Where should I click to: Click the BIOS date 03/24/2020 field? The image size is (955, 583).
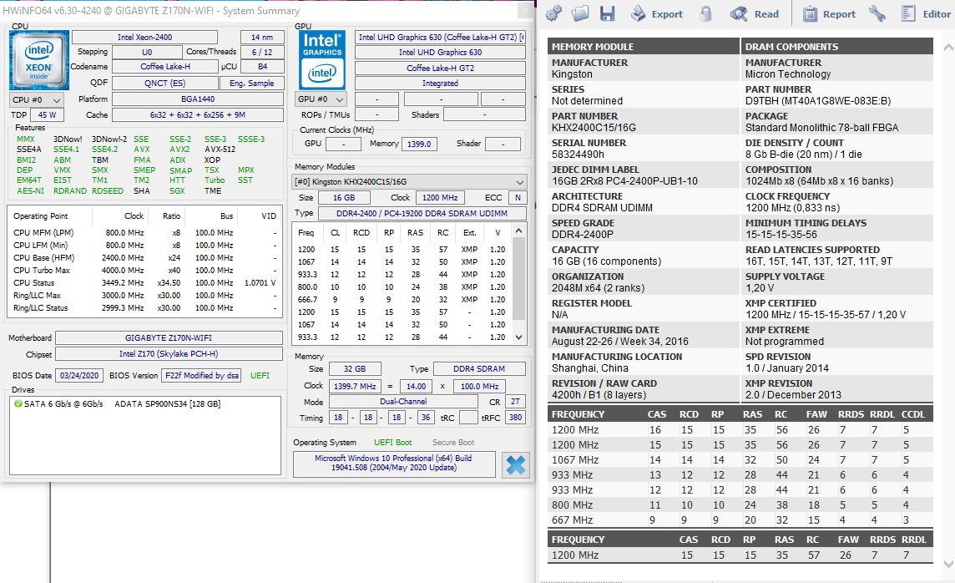(79, 375)
